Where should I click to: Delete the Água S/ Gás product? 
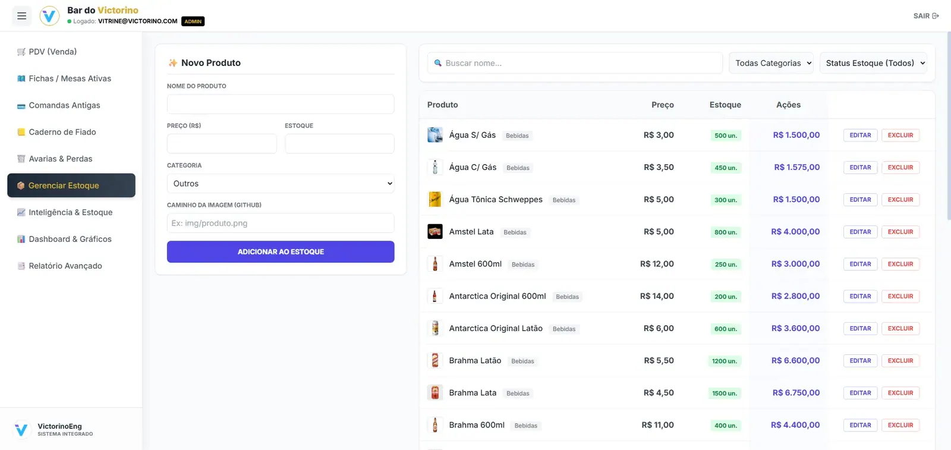(x=900, y=135)
